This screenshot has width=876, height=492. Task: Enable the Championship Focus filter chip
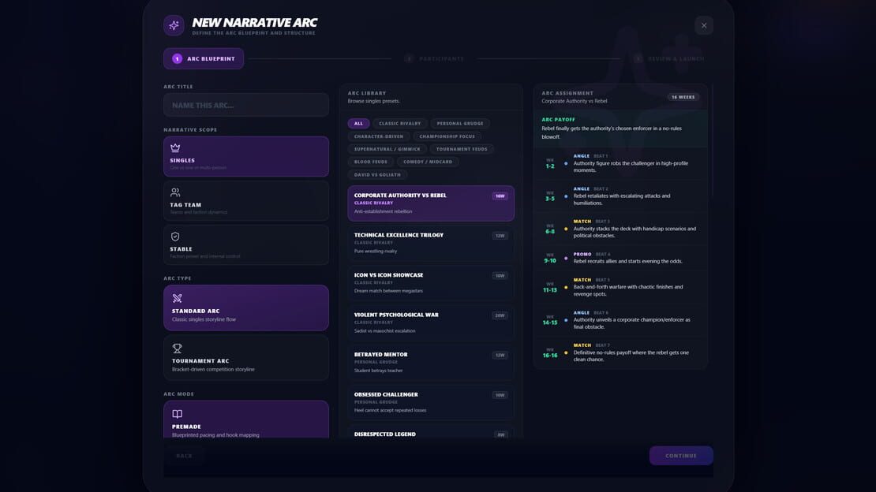coord(447,136)
